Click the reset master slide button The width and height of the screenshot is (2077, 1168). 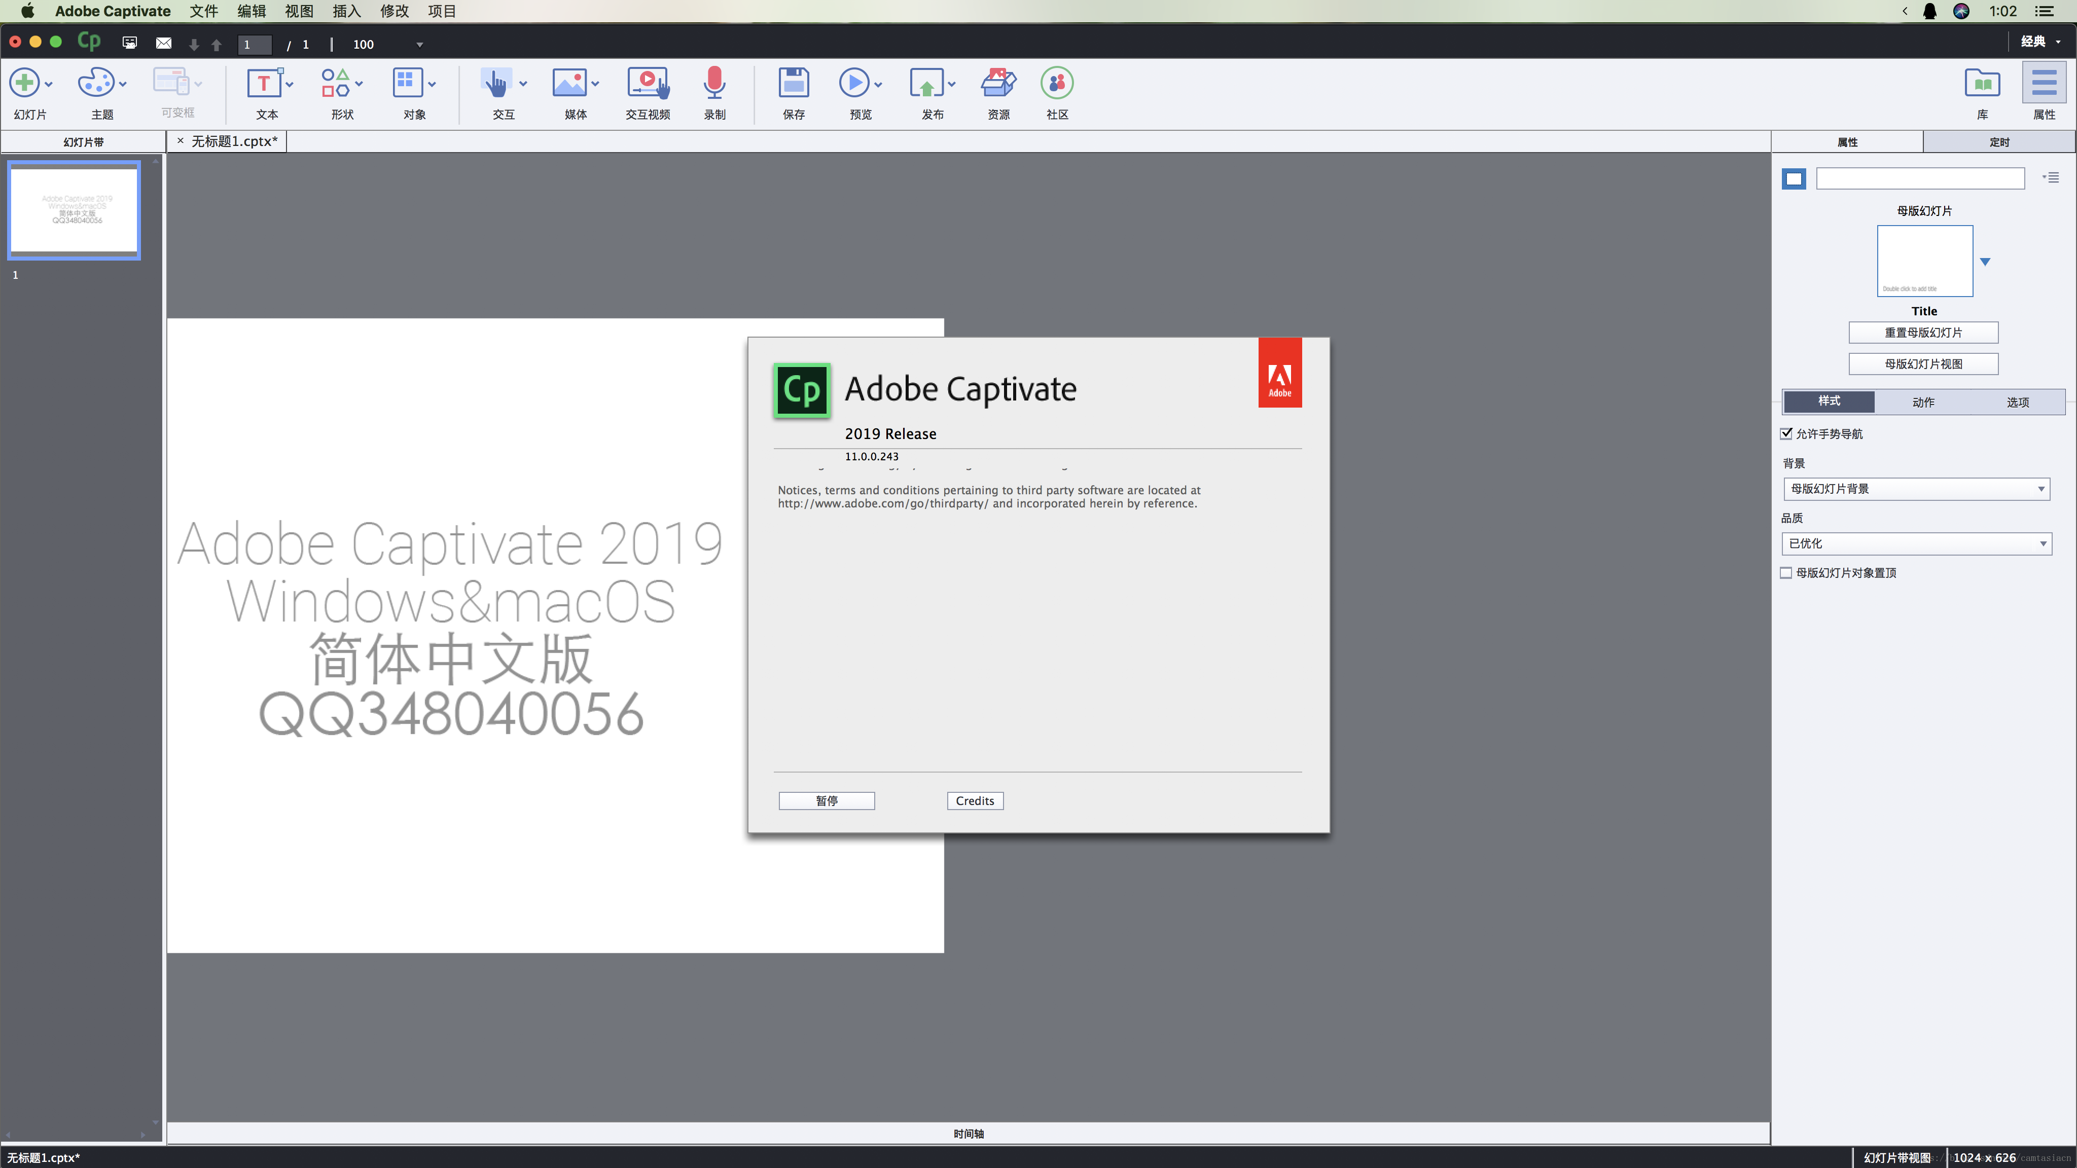pos(1923,332)
